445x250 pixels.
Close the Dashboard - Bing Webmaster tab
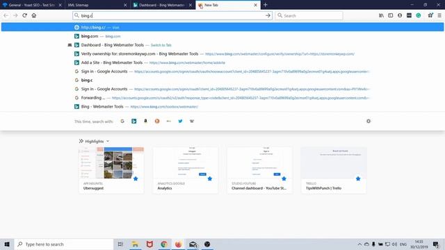tap(191, 5)
